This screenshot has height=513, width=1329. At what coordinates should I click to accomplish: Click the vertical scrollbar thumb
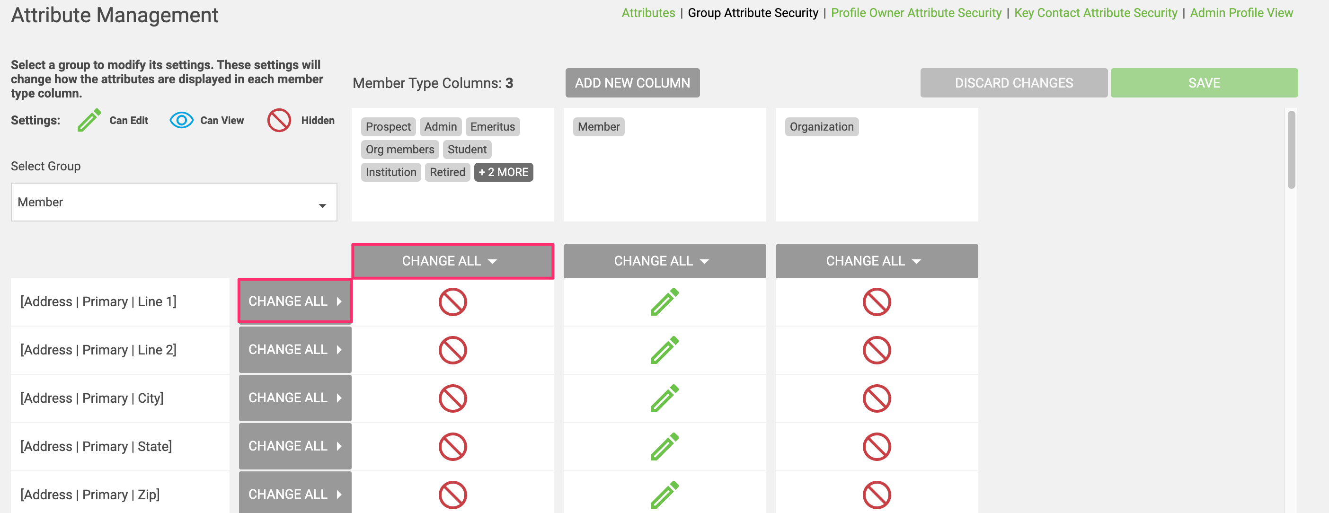[1291, 150]
